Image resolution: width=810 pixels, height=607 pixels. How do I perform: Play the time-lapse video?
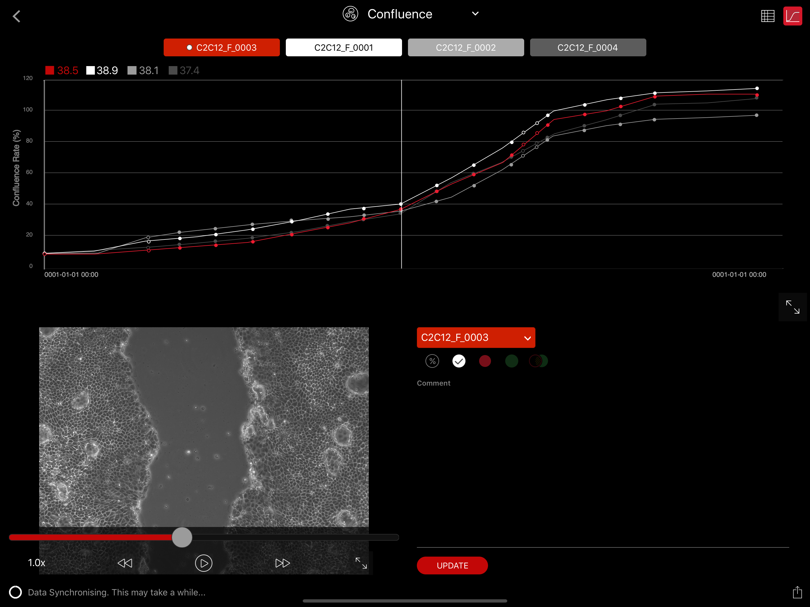[x=204, y=563]
